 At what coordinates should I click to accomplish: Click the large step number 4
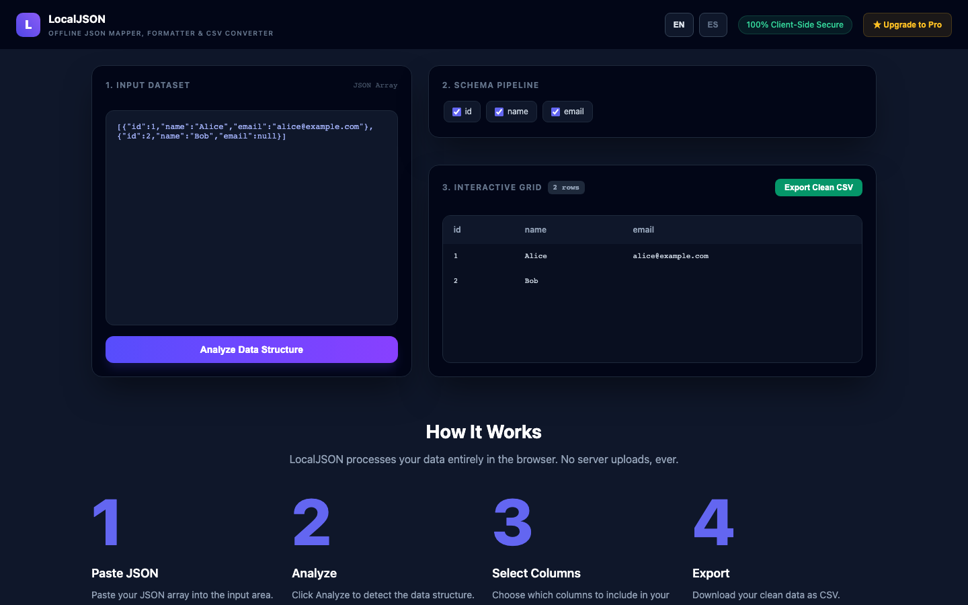tap(713, 522)
